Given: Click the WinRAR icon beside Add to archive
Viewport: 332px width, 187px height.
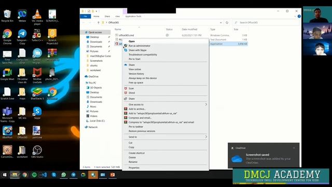Looking at the screenshot, I should tap(126, 109).
